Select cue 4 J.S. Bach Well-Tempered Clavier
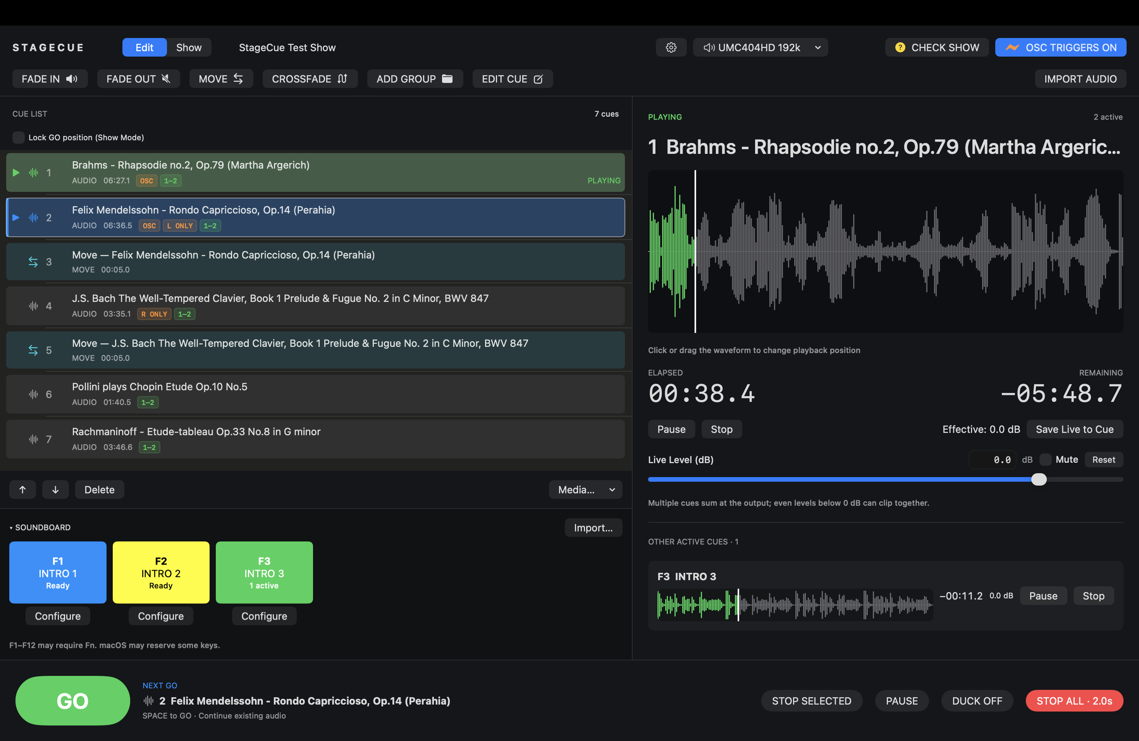 click(315, 306)
